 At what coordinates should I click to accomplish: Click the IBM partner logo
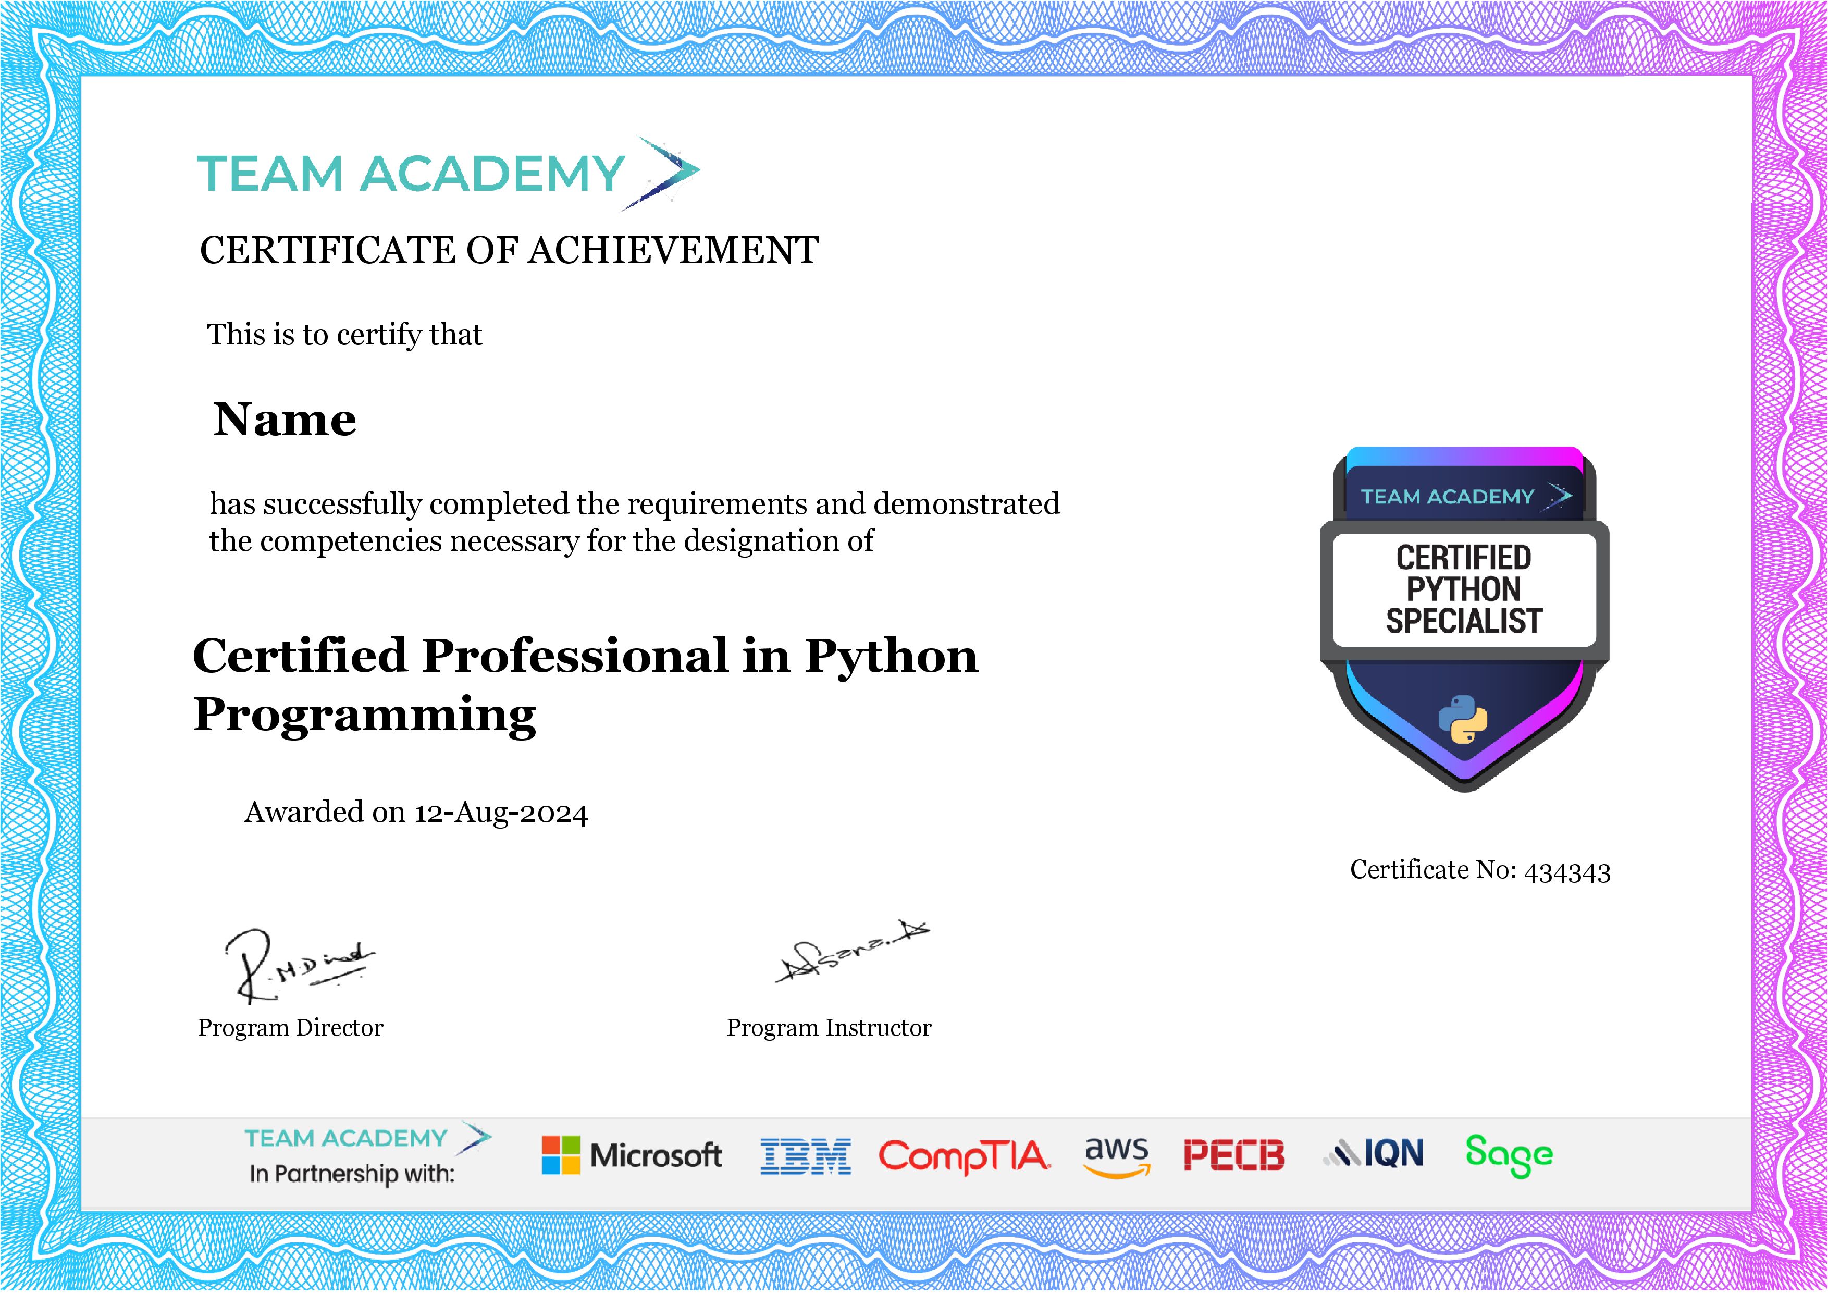click(x=806, y=1156)
